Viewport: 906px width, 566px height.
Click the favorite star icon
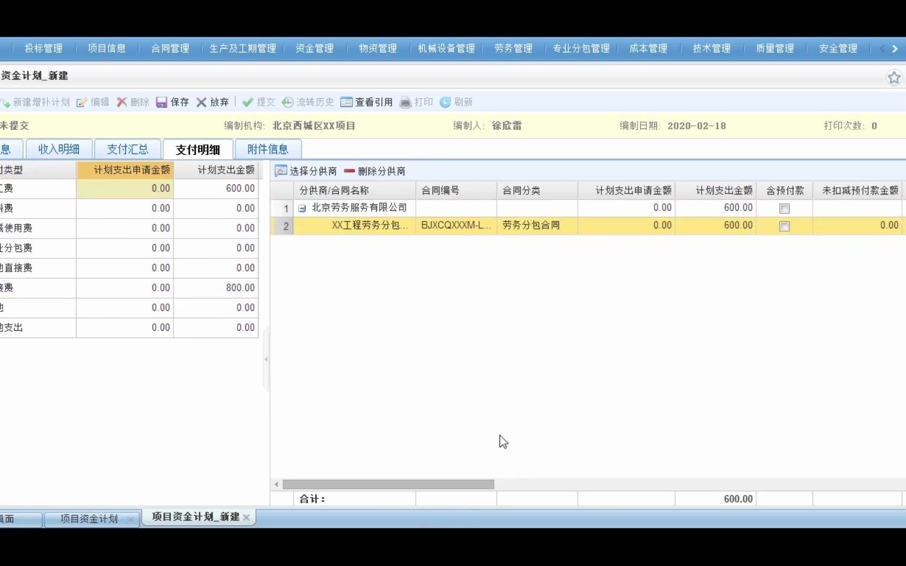click(894, 78)
